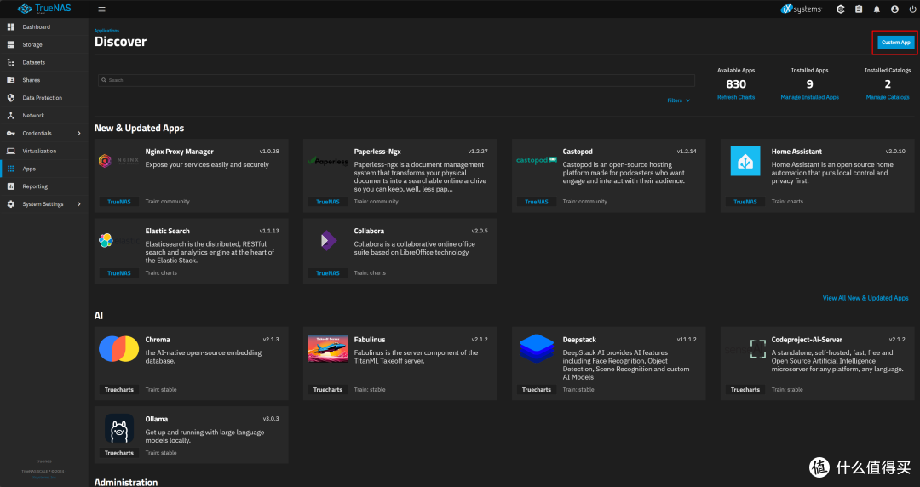Click the System Settings gear icon

[10, 204]
